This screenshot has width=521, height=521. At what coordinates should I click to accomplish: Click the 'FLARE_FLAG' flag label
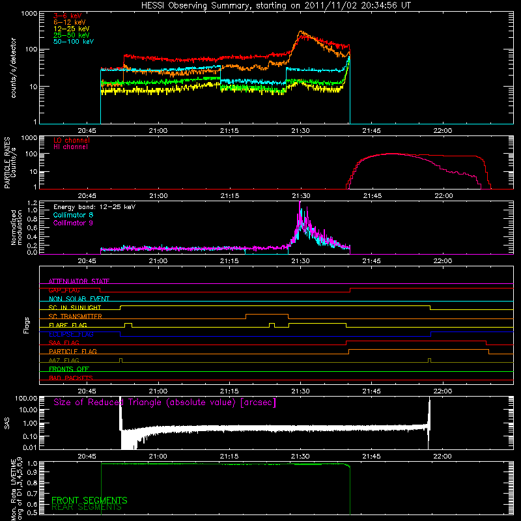(68, 325)
